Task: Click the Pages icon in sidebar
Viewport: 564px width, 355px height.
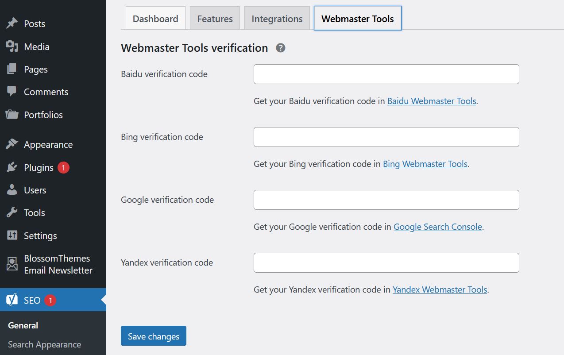Action: 12,69
